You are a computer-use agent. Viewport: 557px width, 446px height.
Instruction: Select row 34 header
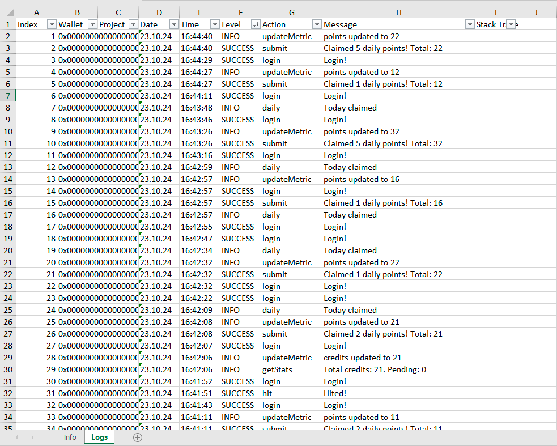click(8, 417)
